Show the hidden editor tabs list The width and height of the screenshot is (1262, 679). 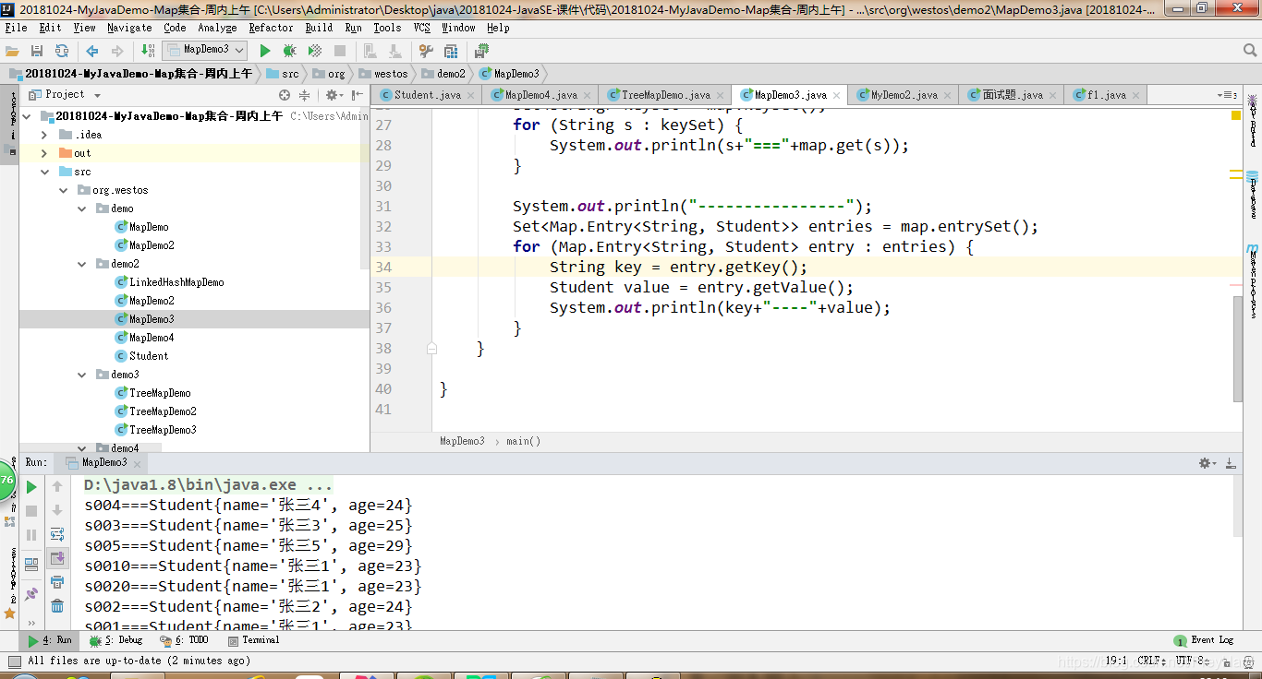coord(1227,95)
